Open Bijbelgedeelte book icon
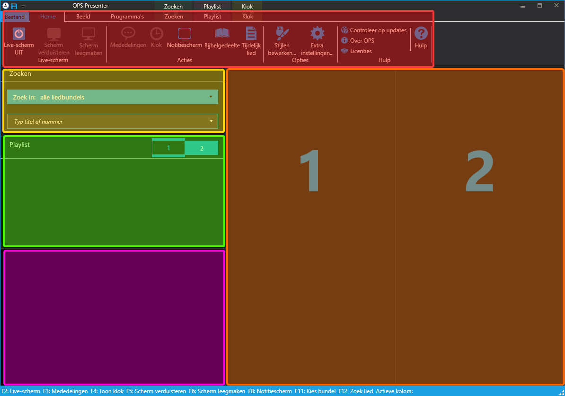The width and height of the screenshot is (565, 396). click(x=222, y=34)
